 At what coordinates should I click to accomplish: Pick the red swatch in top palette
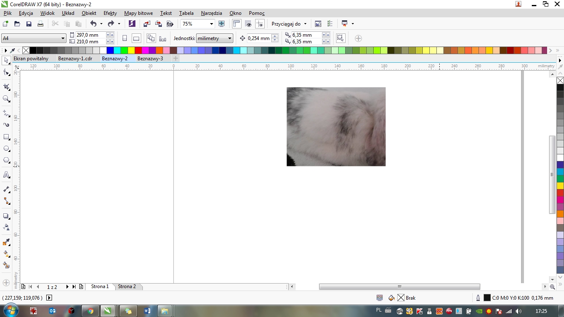point(138,50)
